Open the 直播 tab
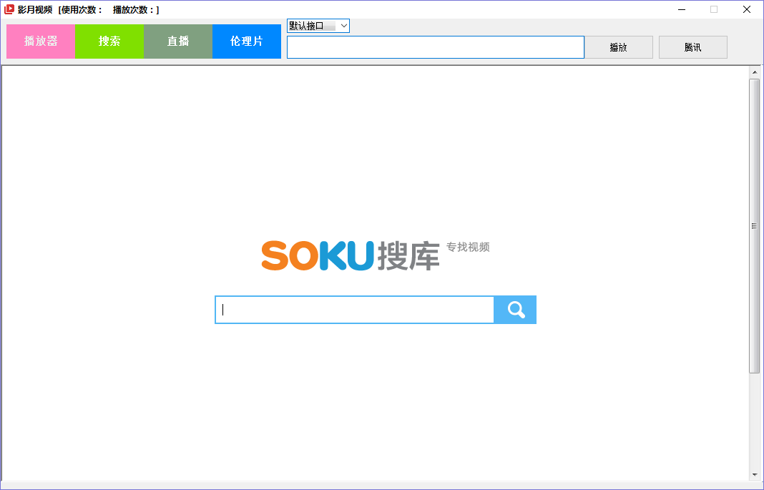 (178, 41)
